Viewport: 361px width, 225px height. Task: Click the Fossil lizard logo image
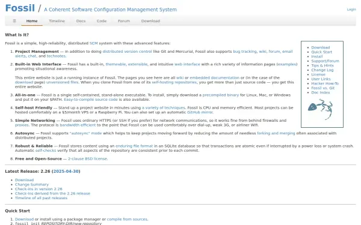(320, 109)
